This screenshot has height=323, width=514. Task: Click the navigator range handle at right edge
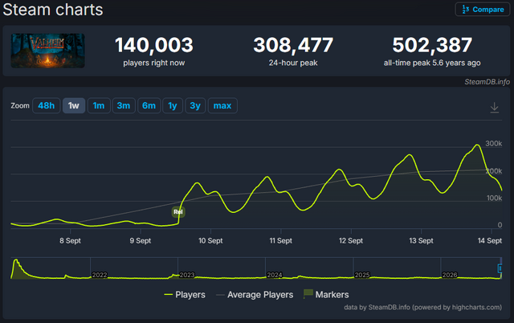point(500,268)
